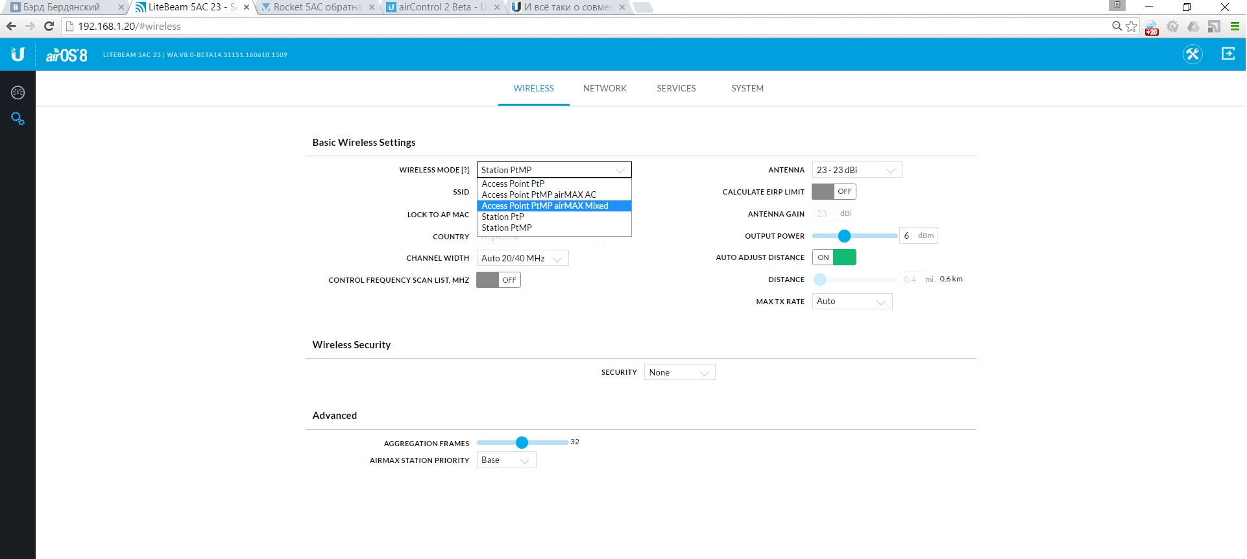Click Distance slider handle
Image resolution: width=1247 pixels, height=559 pixels.
[820, 279]
